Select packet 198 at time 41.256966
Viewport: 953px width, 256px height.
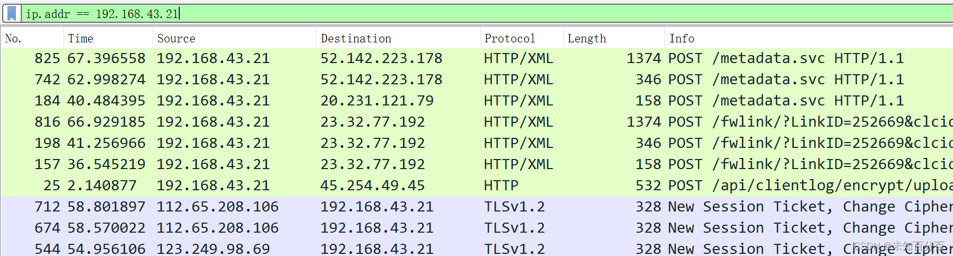click(477, 143)
